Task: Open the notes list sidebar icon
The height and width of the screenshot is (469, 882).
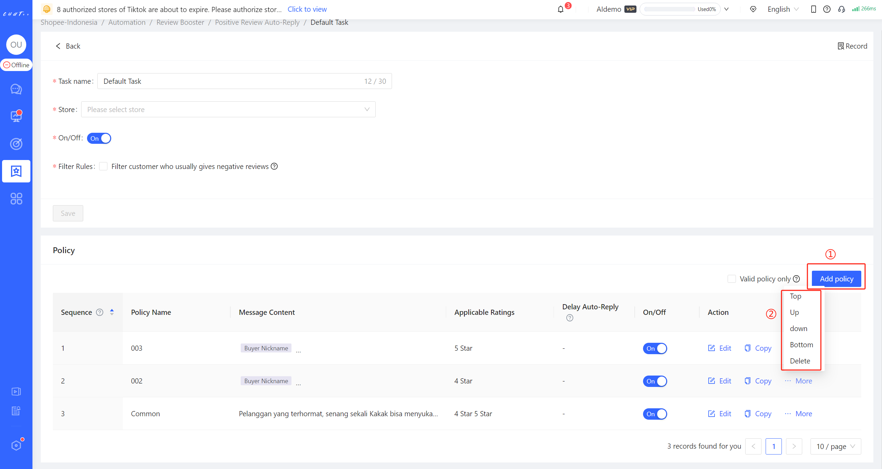Action: pos(16,411)
